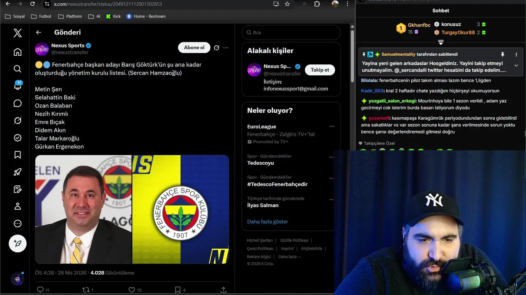The image size is (526, 295).
Task: Open Profile person icon in sidebar
Action: pos(18,206)
